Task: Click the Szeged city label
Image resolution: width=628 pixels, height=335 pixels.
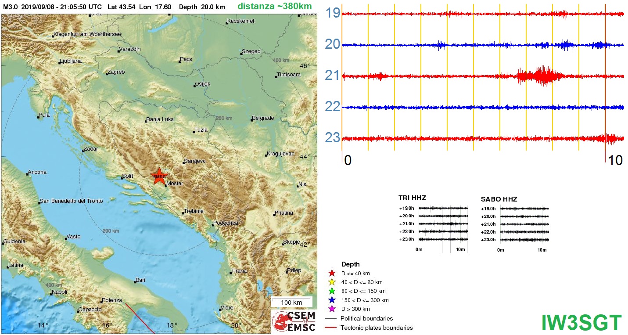Action: [251, 51]
